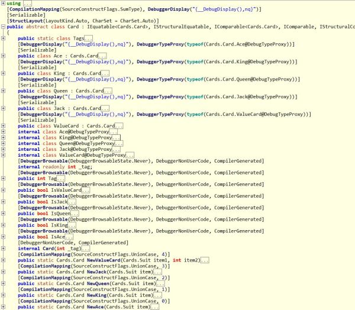Click the 'NewJack' method name
The width and height of the screenshot is (355, 310).
coord(96,272)
